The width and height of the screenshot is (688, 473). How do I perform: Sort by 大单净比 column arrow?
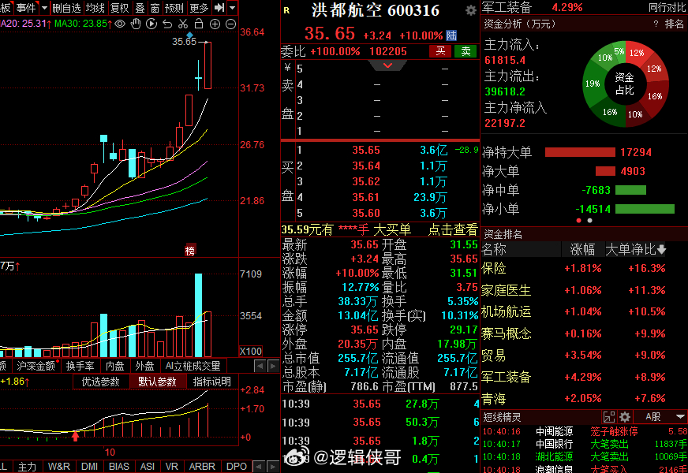(x=662, y=249)
